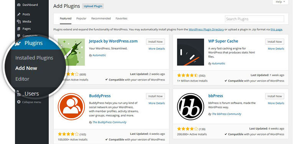The image size is (307, 144).
Task: Open the WordPress Plugin Directory link
Action: click(206, 30)
